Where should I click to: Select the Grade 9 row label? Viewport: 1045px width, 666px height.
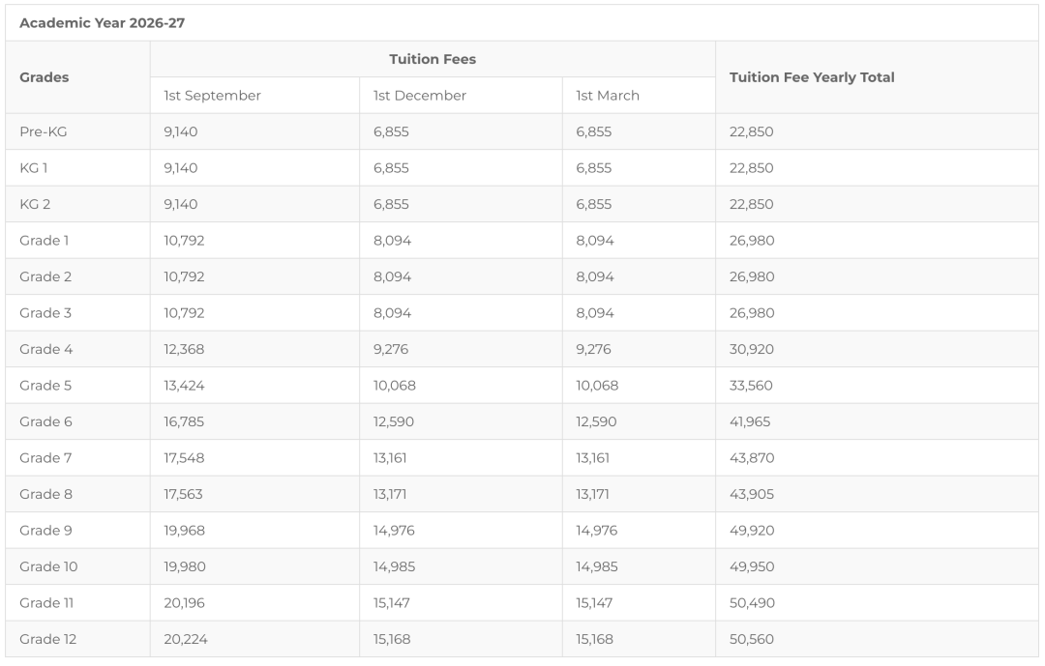point(45,531)
